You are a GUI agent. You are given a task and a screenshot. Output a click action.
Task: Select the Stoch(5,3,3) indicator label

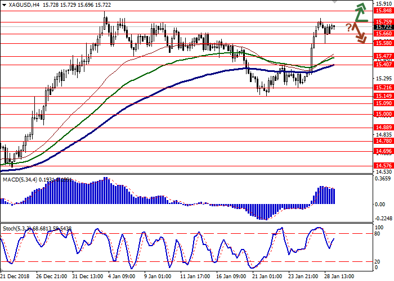[x=17, y=229]
